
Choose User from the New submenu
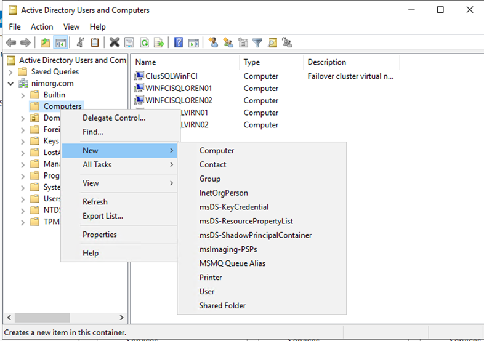[x=207, y=292]
